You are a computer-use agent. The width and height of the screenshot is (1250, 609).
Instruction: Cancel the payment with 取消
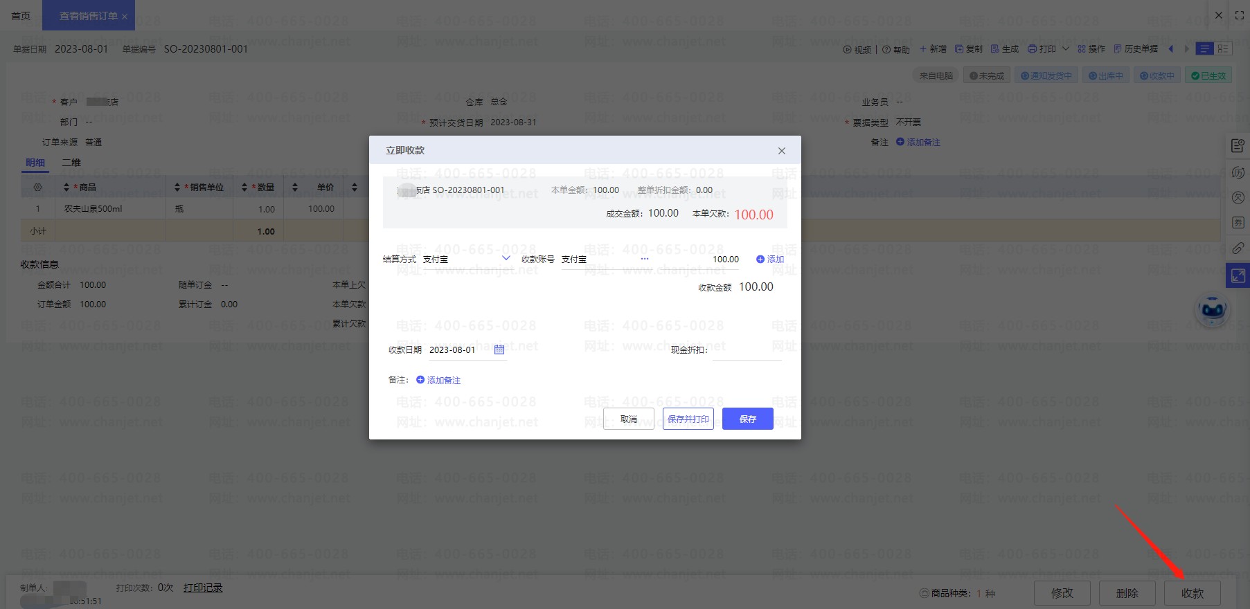[x=628, y=419]
